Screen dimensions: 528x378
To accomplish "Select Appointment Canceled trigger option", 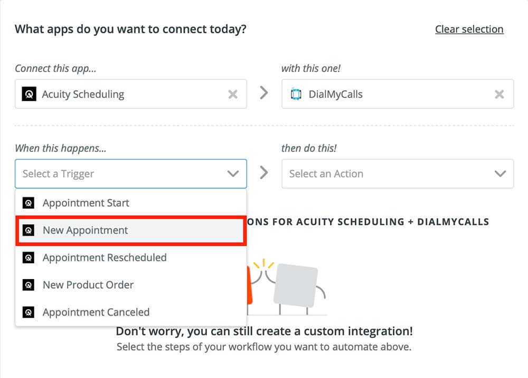I will click(x=96, y=312).
